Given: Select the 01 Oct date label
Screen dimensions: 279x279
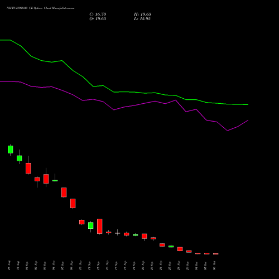Looking at the screenshot, I should 197,266.
